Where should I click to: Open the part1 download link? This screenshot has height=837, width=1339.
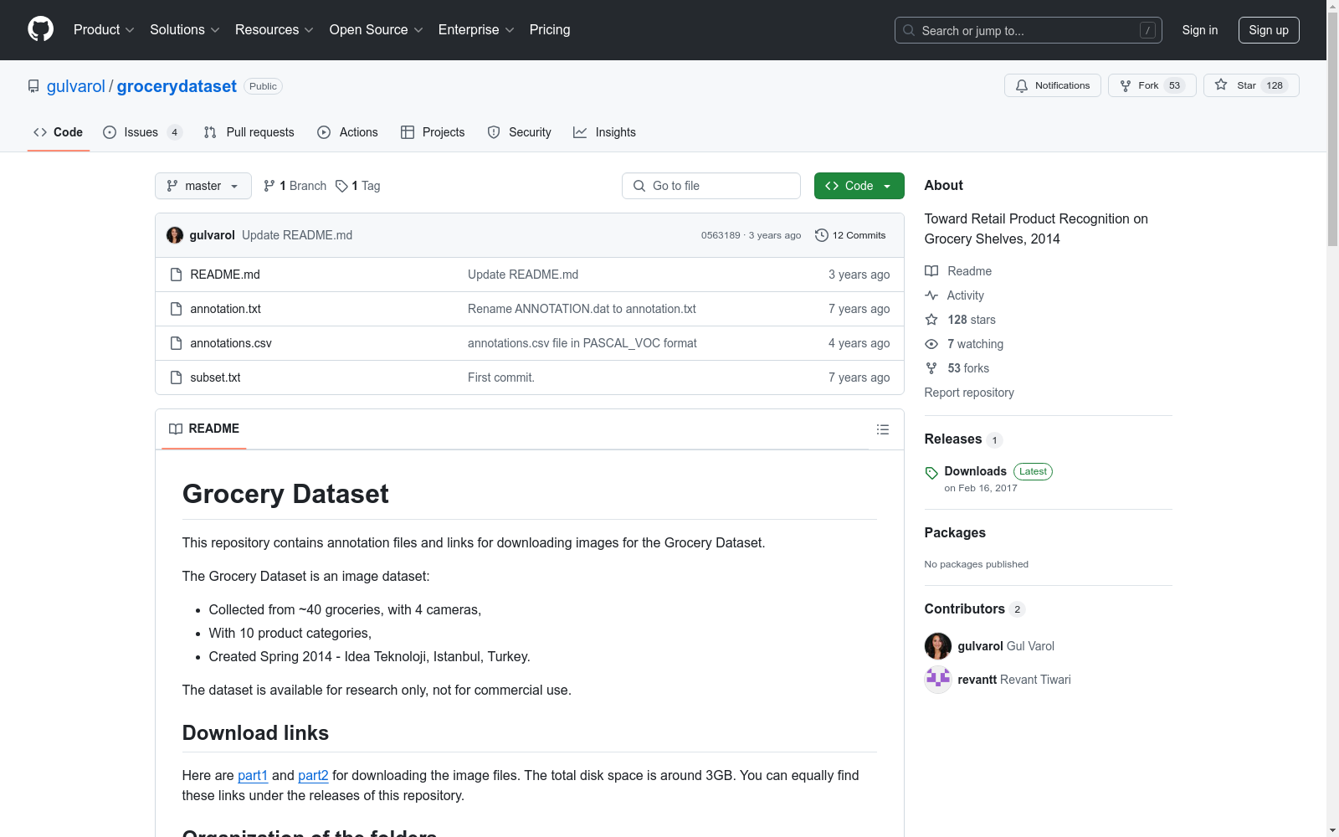253,775
